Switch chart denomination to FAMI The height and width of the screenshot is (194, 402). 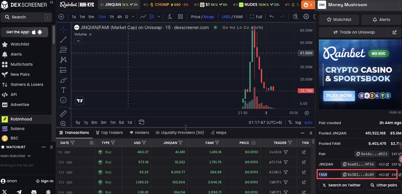click(238, 17)
